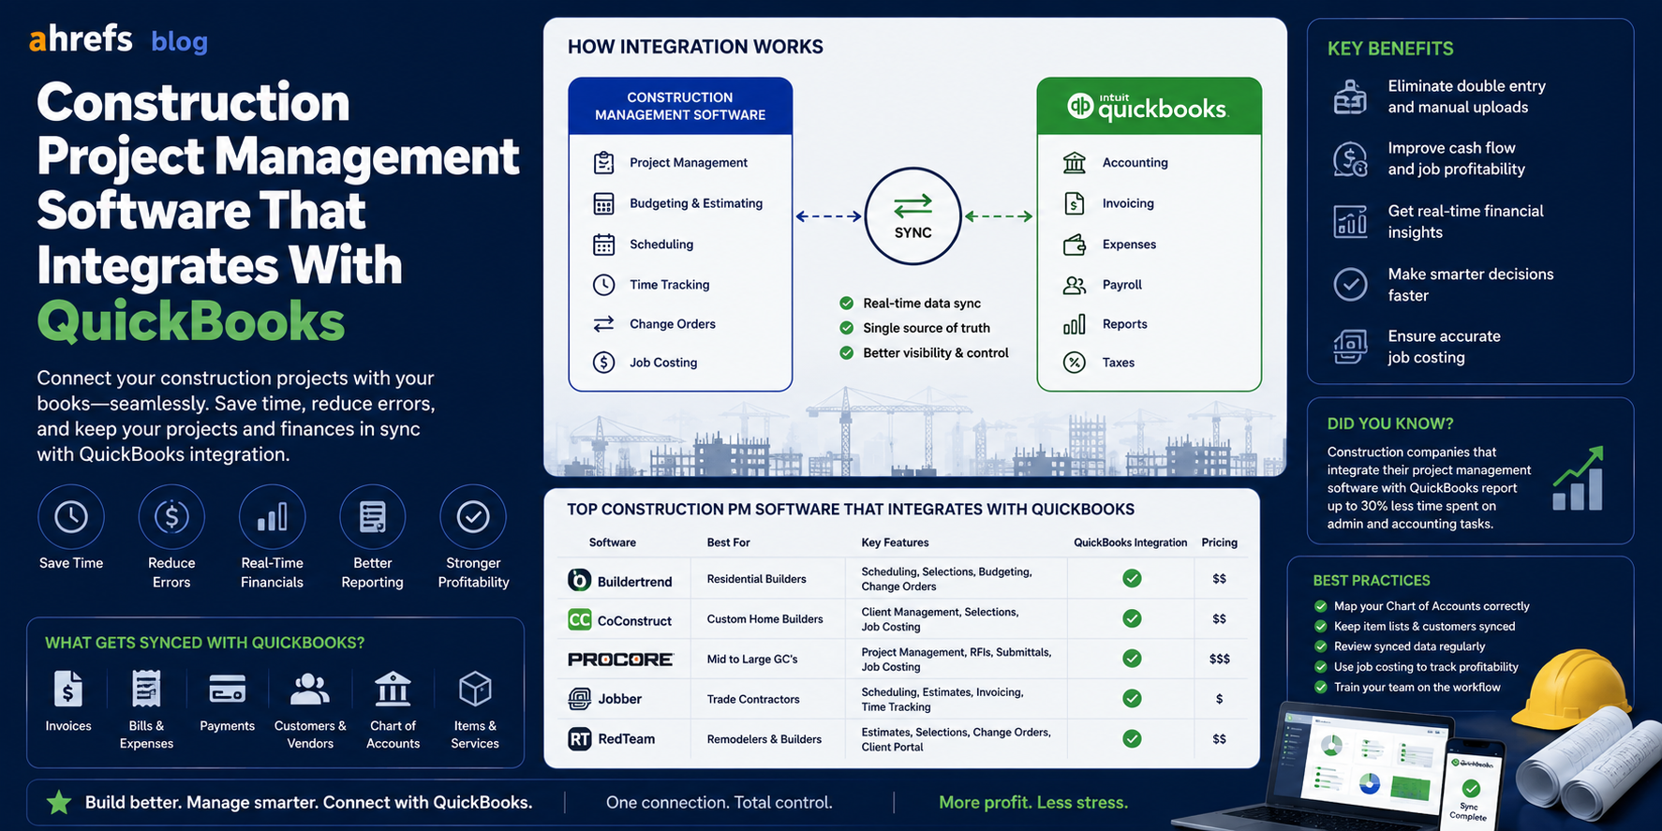The height and width of the screenshot is (831, 1662).
Task: Click the Residential Builders cell
Action: 756,579
